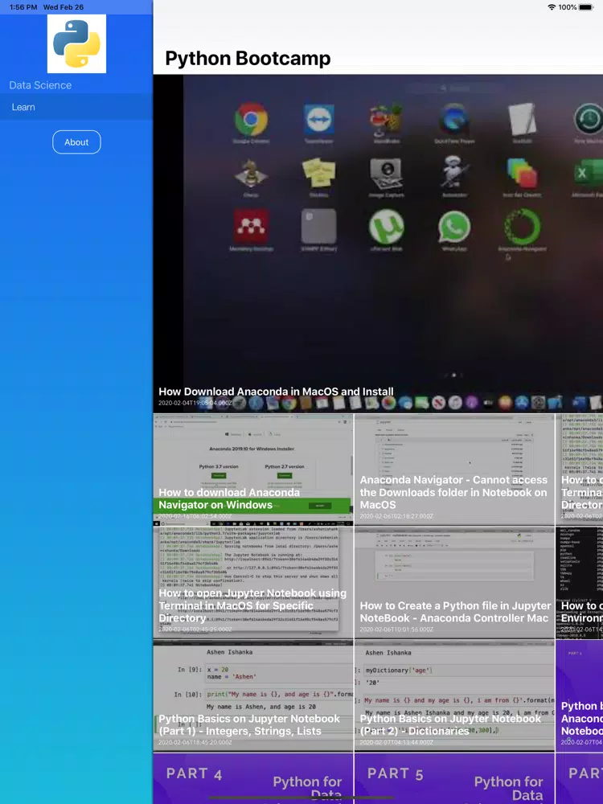Click the uTorrent icon in the featured video

point(387,228)
